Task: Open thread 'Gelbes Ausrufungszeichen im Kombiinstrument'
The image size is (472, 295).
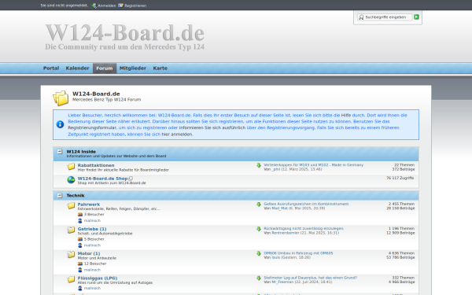Action: (x=306, y=204)
